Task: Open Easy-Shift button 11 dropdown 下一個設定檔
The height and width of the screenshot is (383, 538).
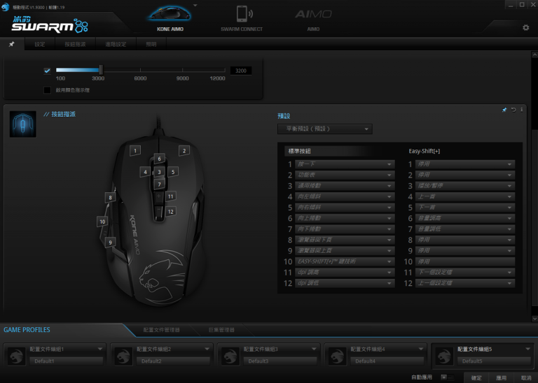Action: [465, 273]
